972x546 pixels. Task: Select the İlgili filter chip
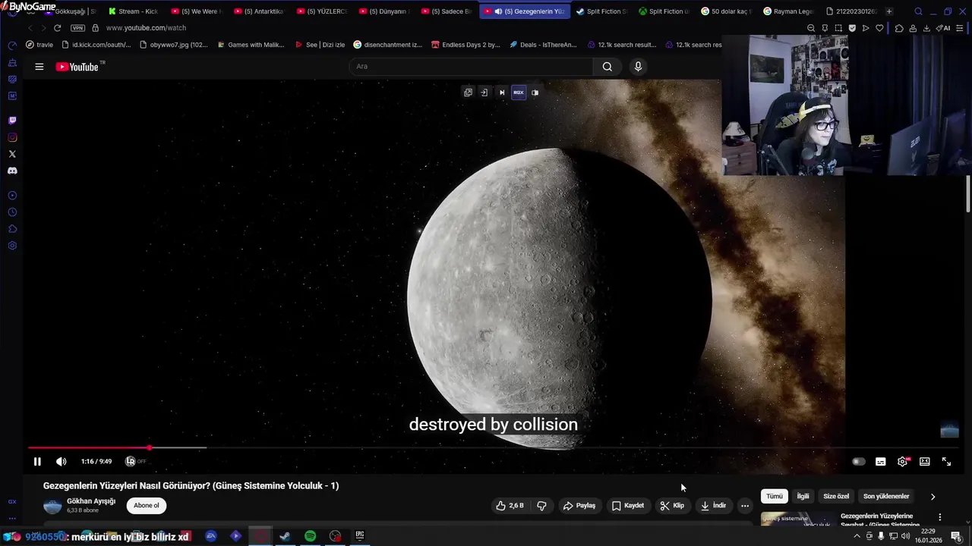(803, 496)
